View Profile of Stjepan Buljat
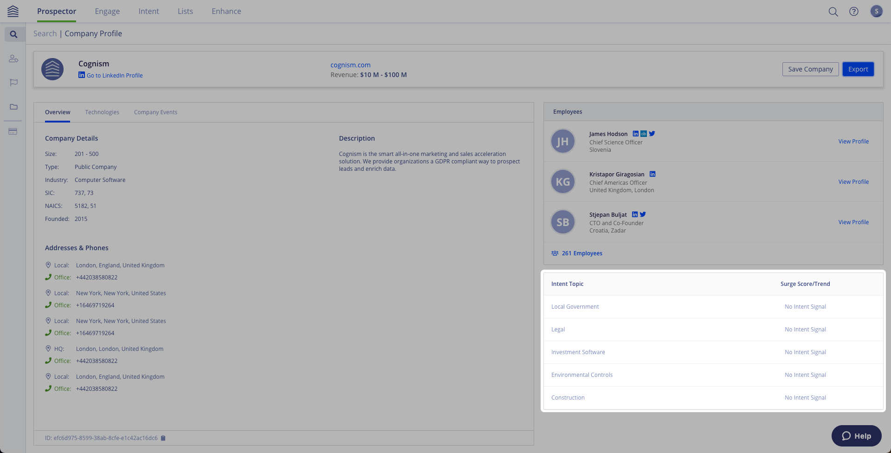 [853, 222]
